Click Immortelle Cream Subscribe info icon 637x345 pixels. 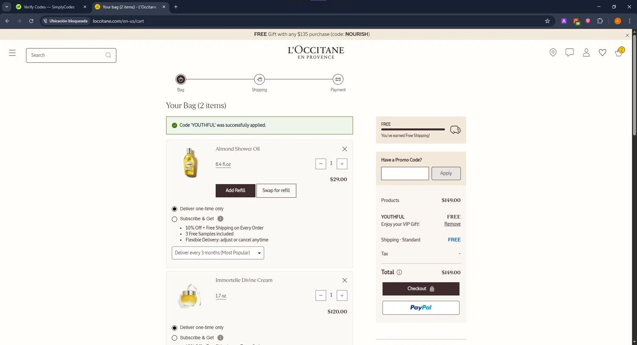[x=220, y=338]
